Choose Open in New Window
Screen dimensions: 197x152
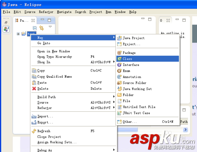click(x=73, y=51)
